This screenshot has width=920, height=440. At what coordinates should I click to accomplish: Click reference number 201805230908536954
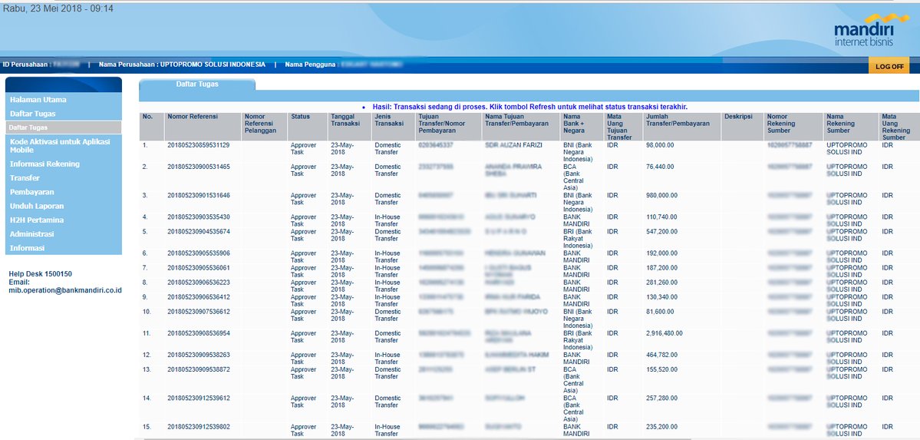198,333
